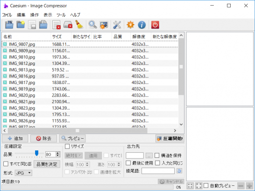Screen dimensions: 255x191
Task: Check the 構造を保持 checkbox
Action: [x=157, y=156]
